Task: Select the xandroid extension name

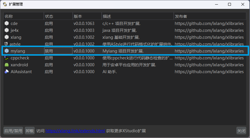Action: click(19, 65)
